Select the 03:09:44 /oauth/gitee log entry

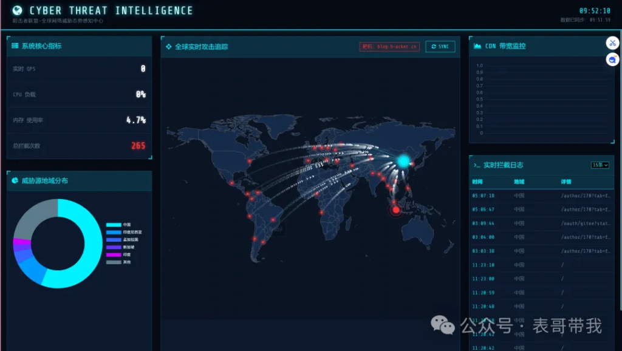point(541,223)
